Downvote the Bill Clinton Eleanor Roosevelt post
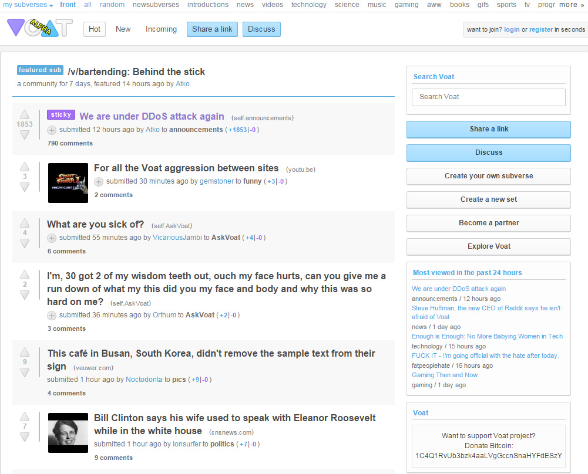This screenshot has width=588, height=474. pos(25,437)
